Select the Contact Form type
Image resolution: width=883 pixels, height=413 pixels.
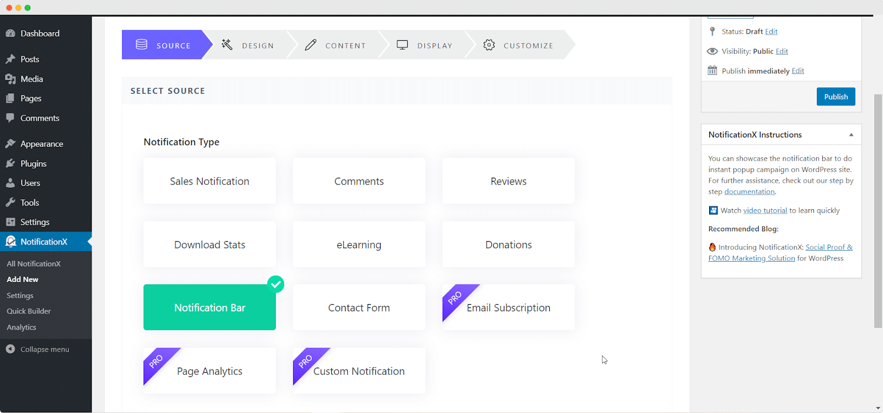click(359, 308)
